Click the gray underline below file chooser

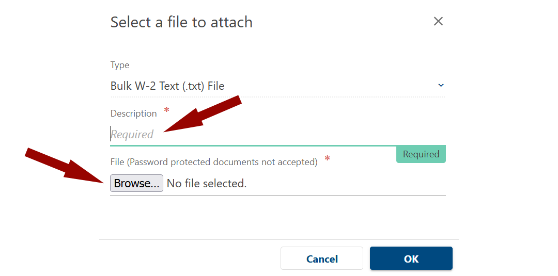click(278, 196)
